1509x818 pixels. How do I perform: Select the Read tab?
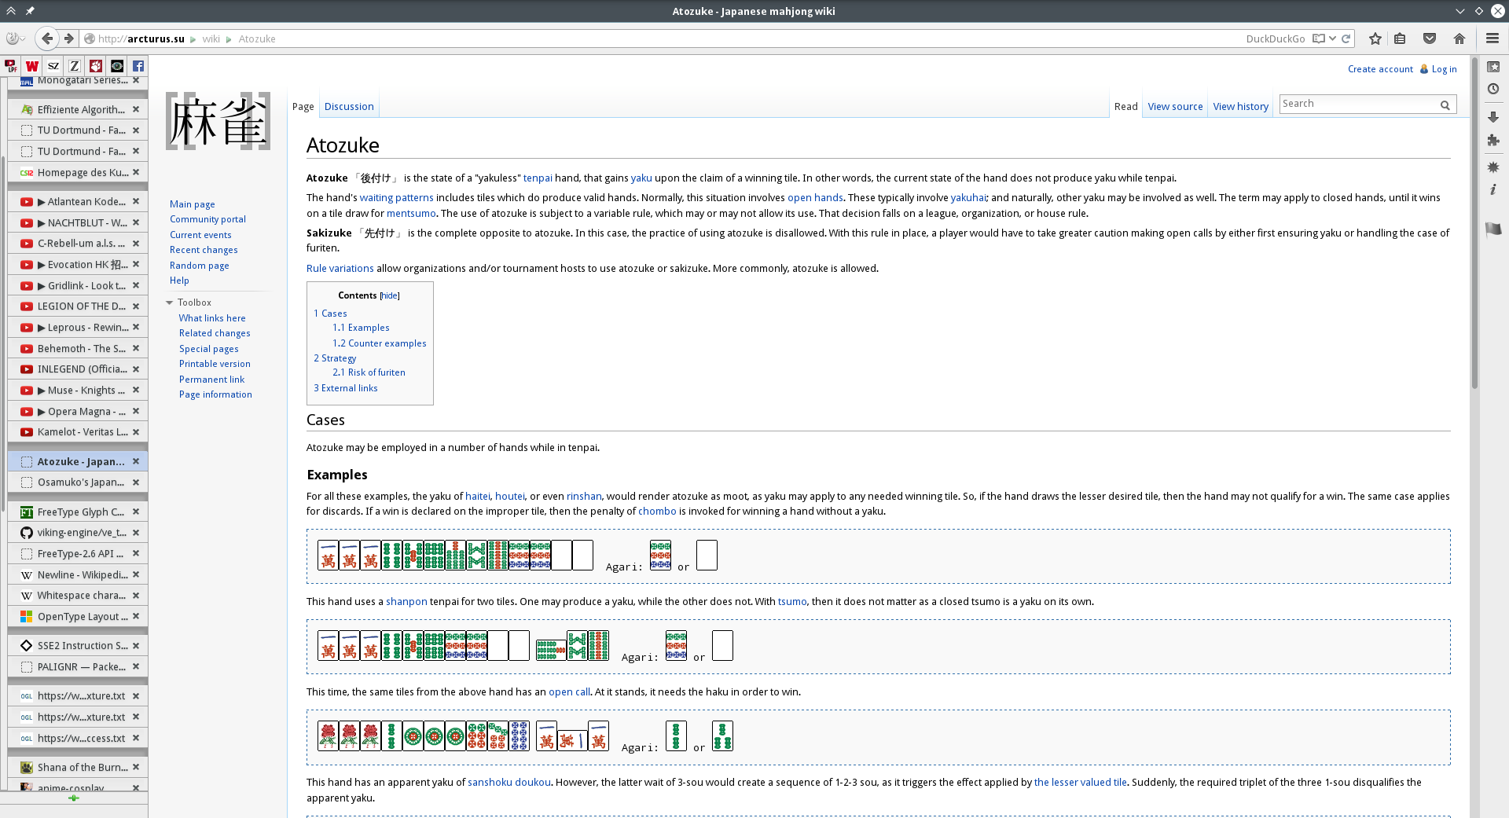[x=1125, y=107]
